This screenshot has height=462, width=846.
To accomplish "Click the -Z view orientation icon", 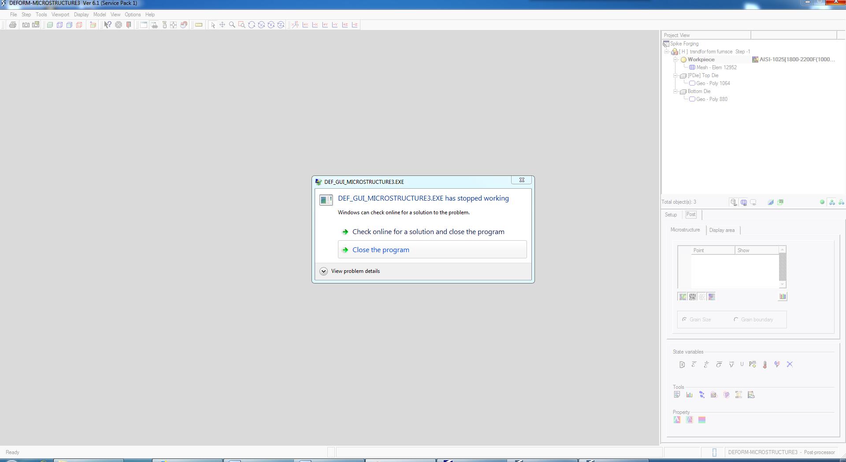I will (x=355, y=25).
